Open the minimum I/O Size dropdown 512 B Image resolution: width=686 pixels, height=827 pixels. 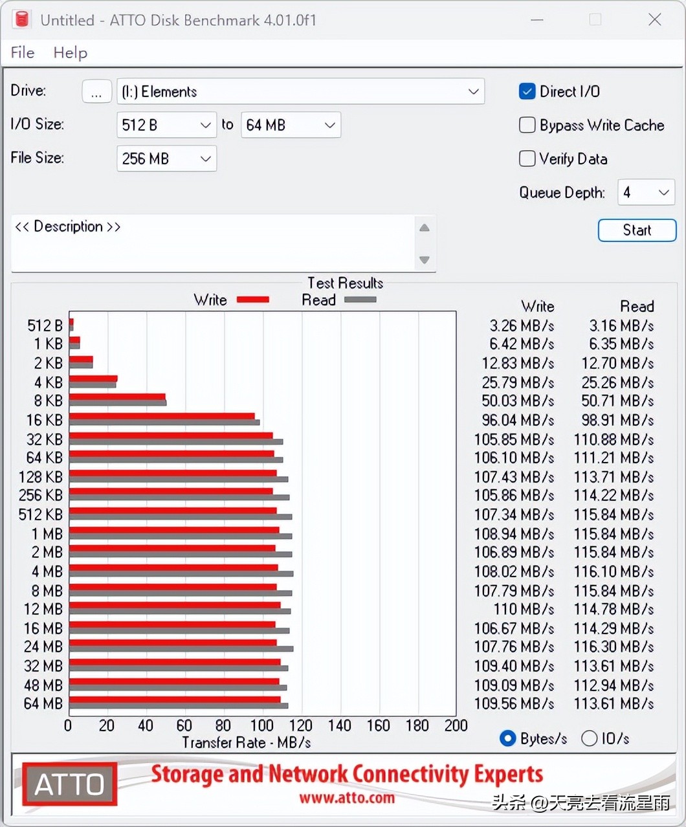(x=166, y=125)
